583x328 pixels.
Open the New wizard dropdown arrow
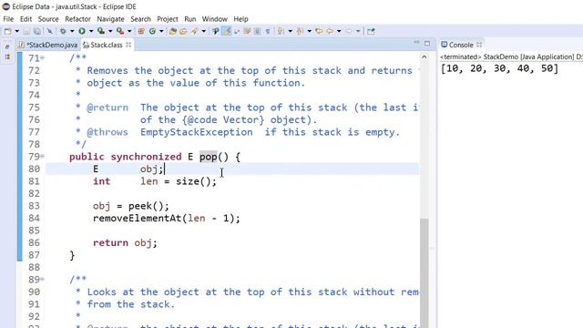point(17,31)
